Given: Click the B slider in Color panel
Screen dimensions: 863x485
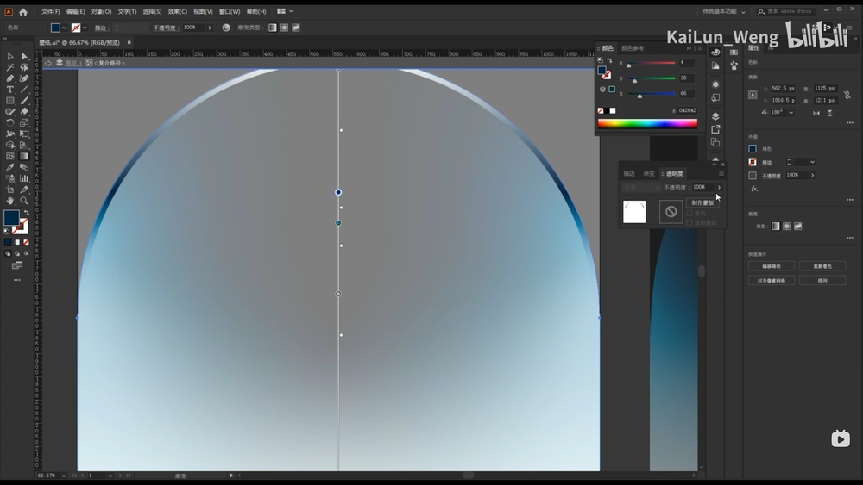Looking at the screenshot, I should [652, 94].
